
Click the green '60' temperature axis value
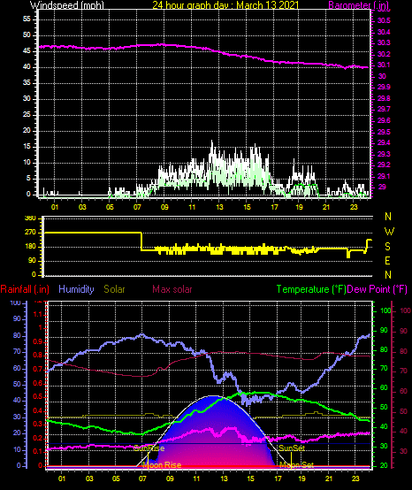point(385,387)
